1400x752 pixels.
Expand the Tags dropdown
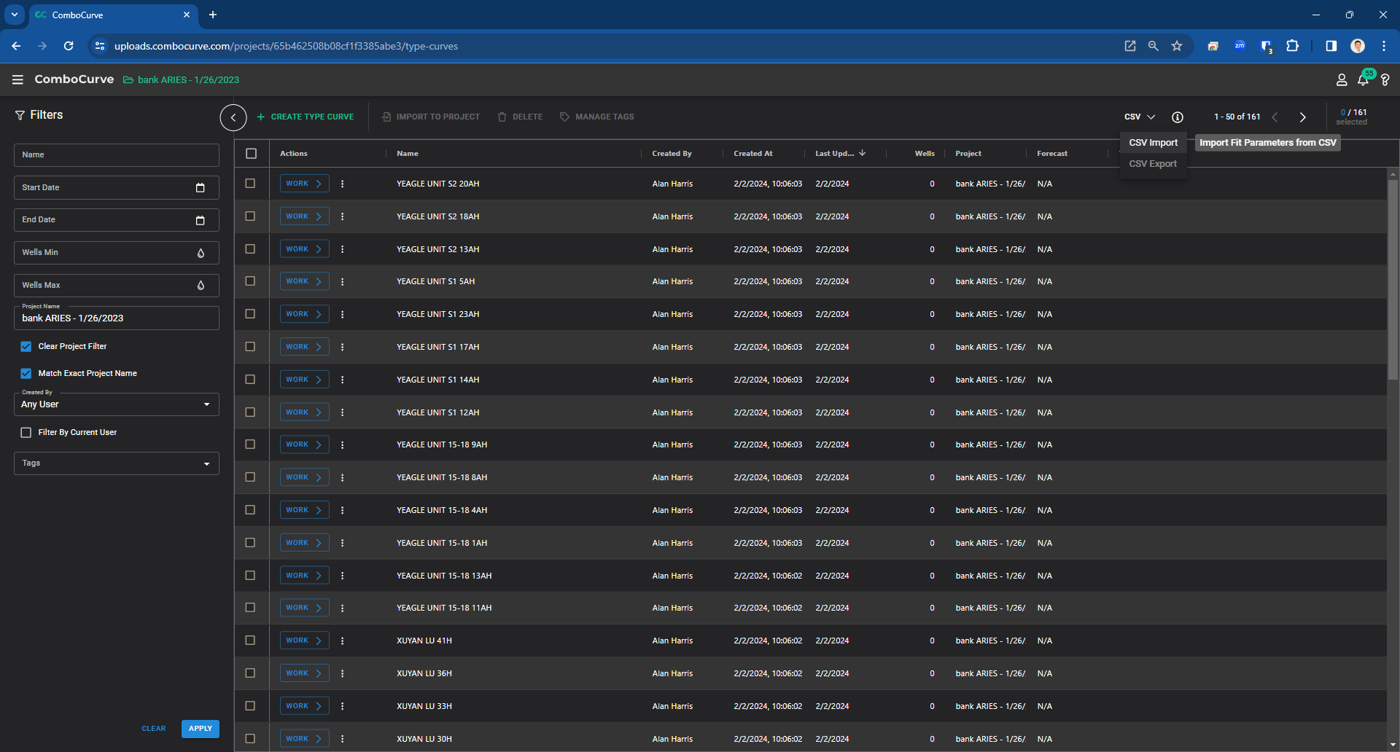[117, 463]
